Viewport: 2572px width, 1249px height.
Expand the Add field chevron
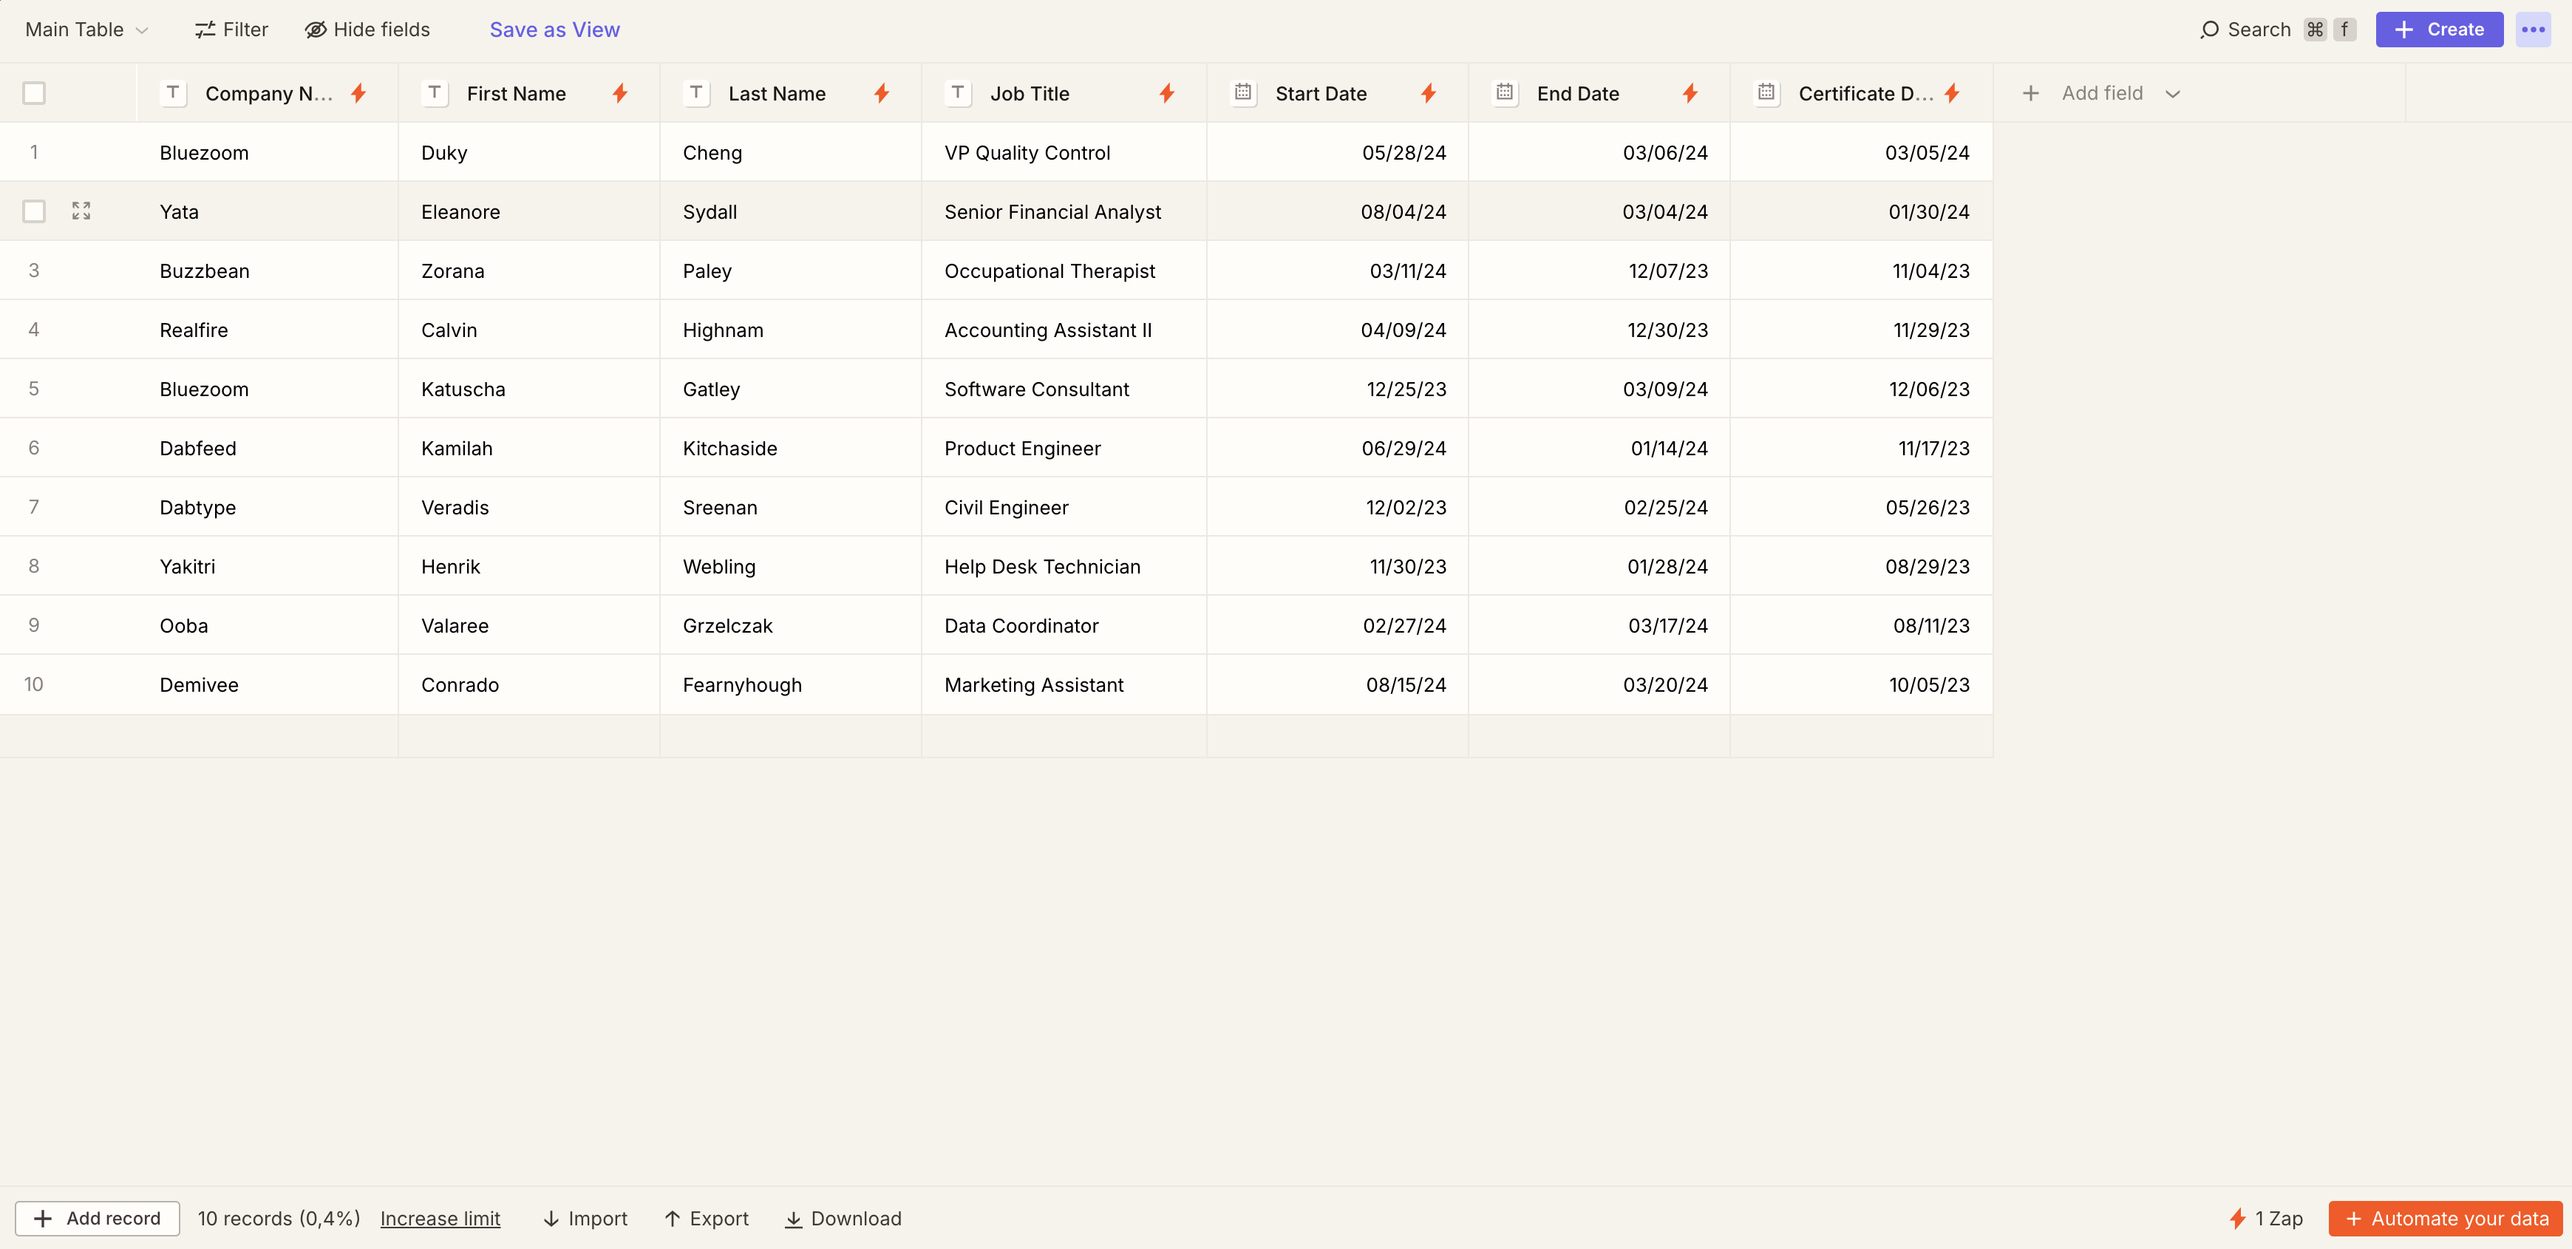2171,94
